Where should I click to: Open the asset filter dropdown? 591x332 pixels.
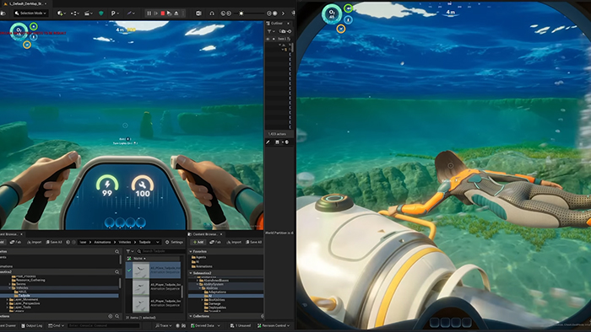tap(129, 251)
